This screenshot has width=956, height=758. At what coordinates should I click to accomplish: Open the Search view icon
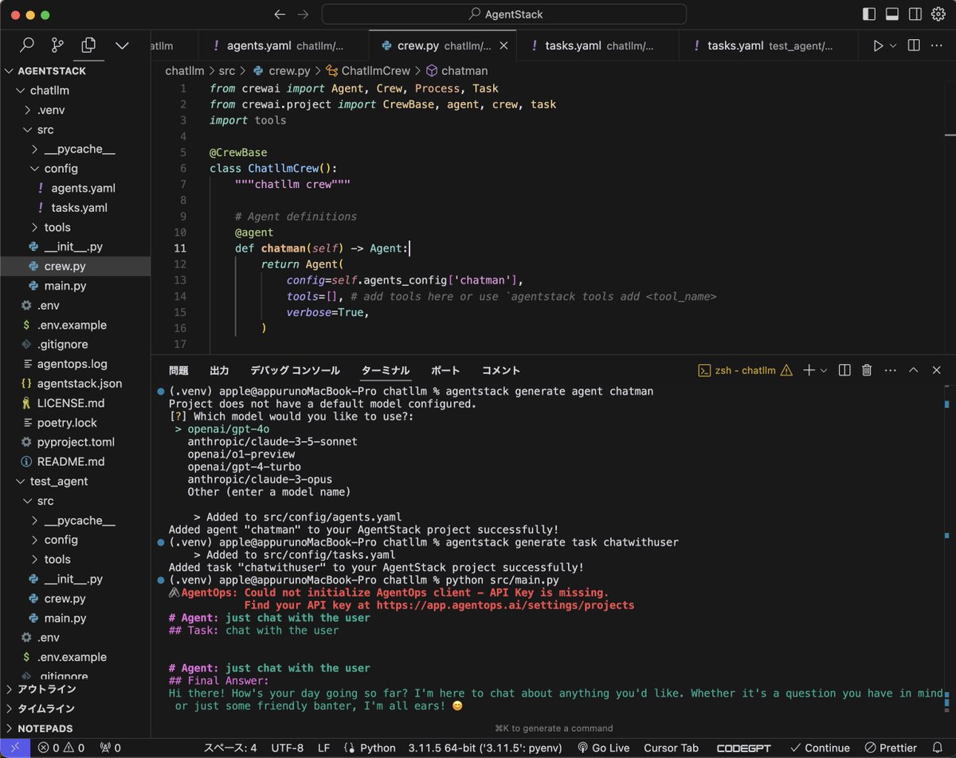(27, 45)
